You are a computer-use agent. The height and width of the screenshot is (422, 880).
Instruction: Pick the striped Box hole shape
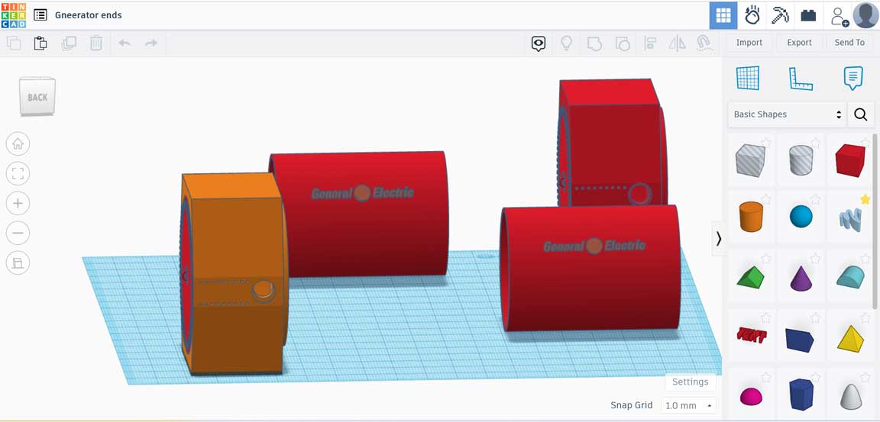(x=750, y=160)
